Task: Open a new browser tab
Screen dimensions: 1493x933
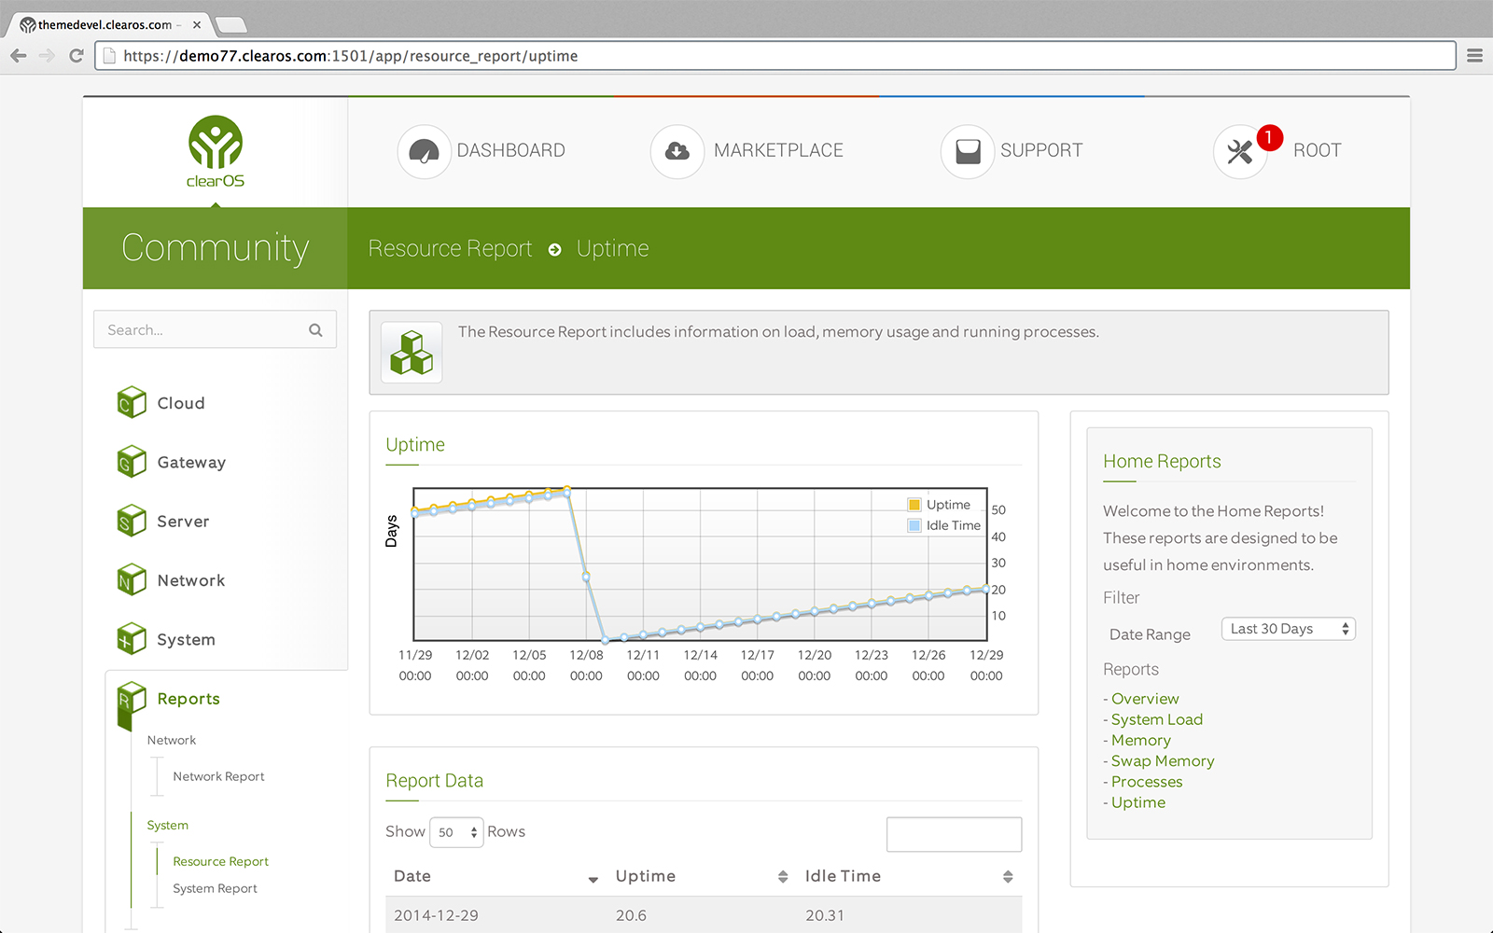Action: coord(230,25)
